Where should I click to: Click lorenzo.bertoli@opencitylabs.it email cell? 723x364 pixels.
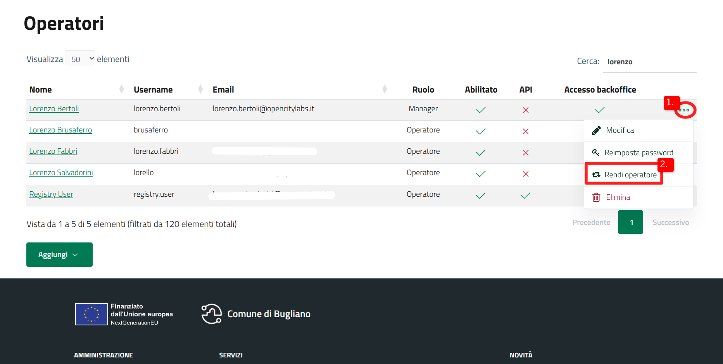click(x=263, y=108)
